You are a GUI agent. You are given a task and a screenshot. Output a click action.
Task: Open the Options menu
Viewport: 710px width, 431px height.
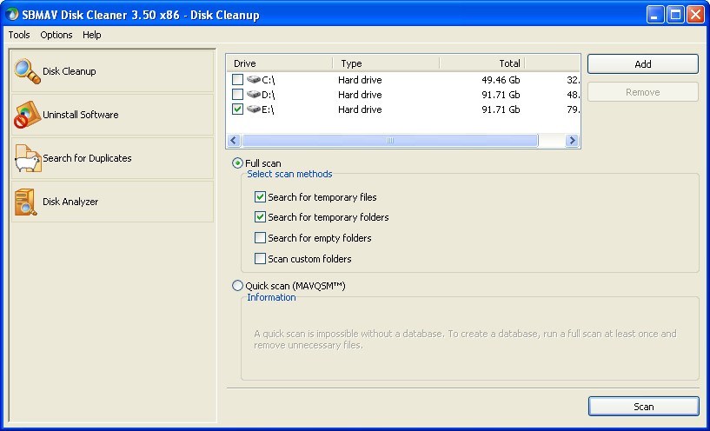tap(56, 35)
